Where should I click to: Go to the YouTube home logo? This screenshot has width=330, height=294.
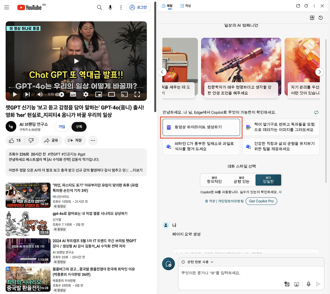29,7
